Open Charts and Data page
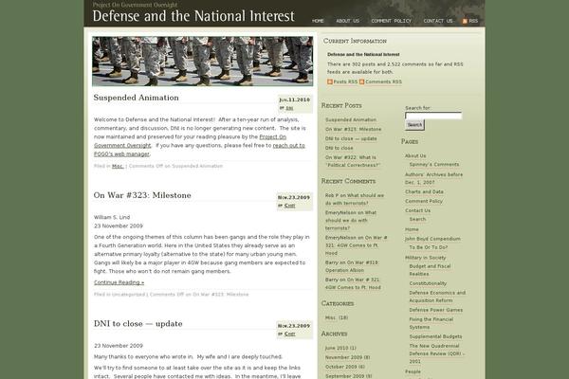This screenshot has width=569, height=379. point(424,191)
